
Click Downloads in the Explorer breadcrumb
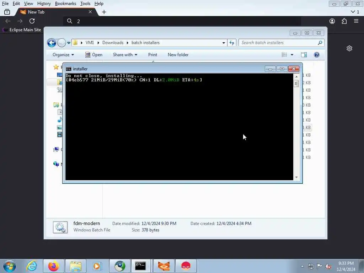[113, 43]
